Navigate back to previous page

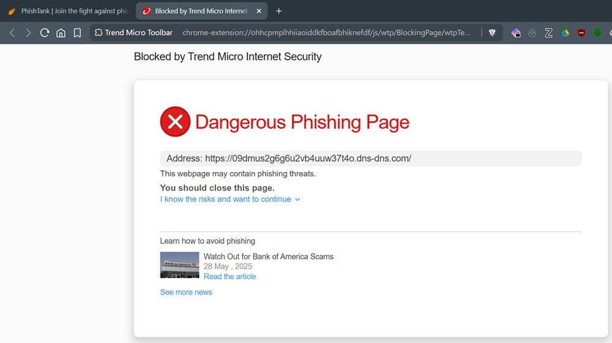coord(12,32)
